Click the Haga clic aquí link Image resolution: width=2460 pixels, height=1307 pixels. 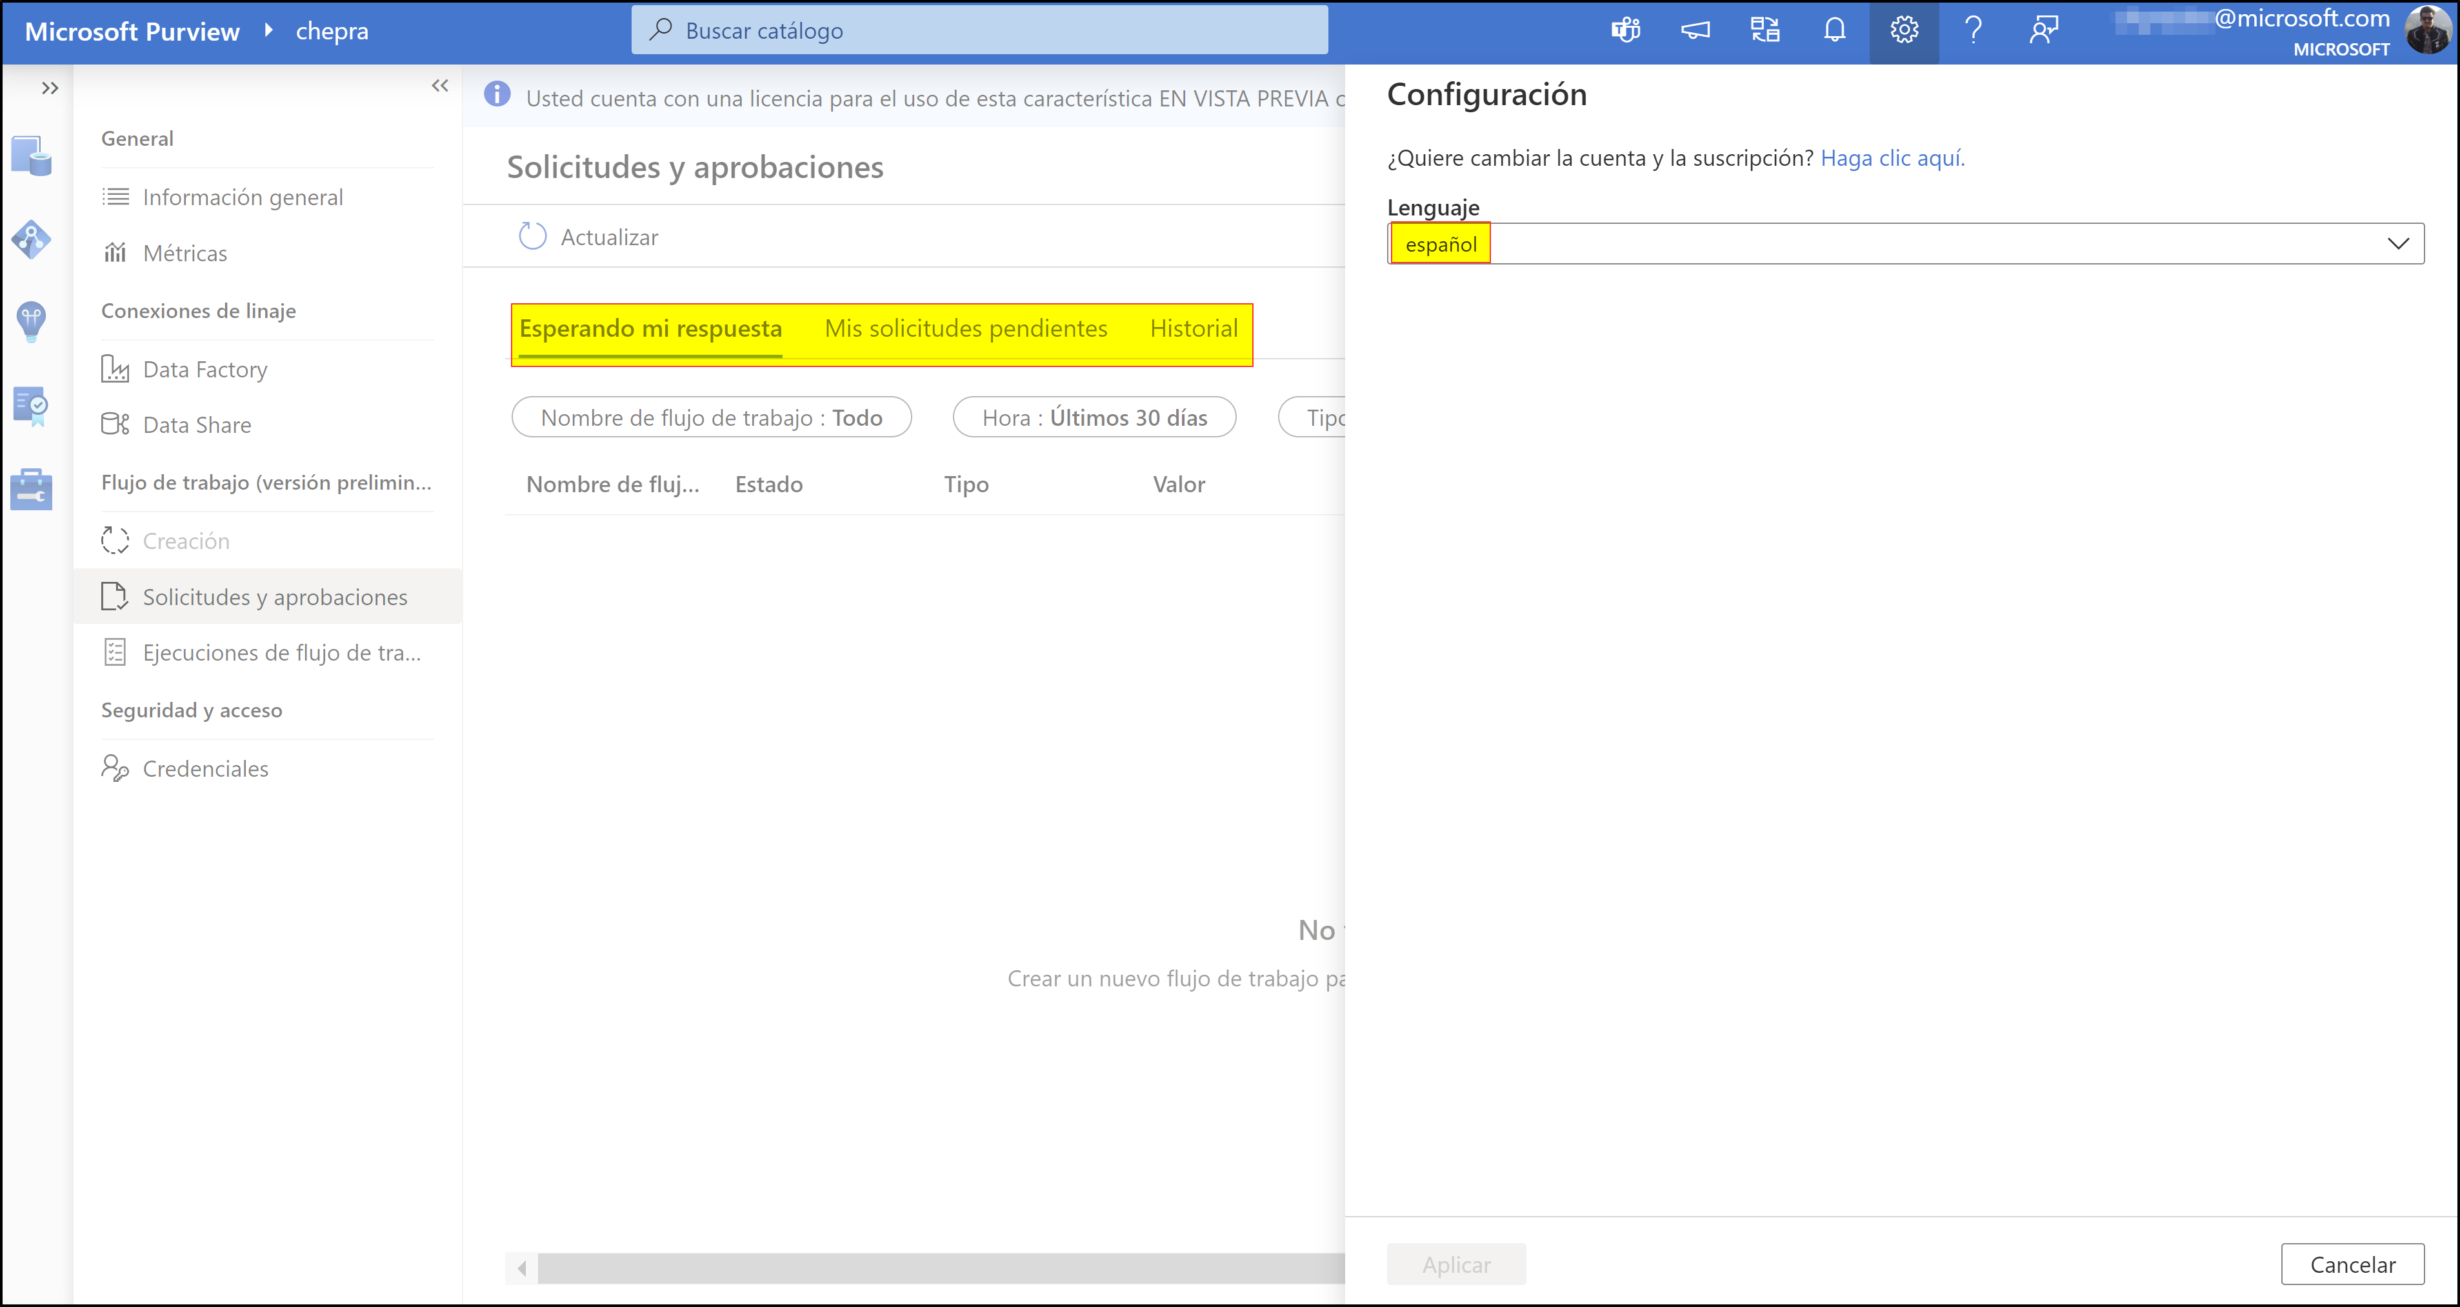1893,157
